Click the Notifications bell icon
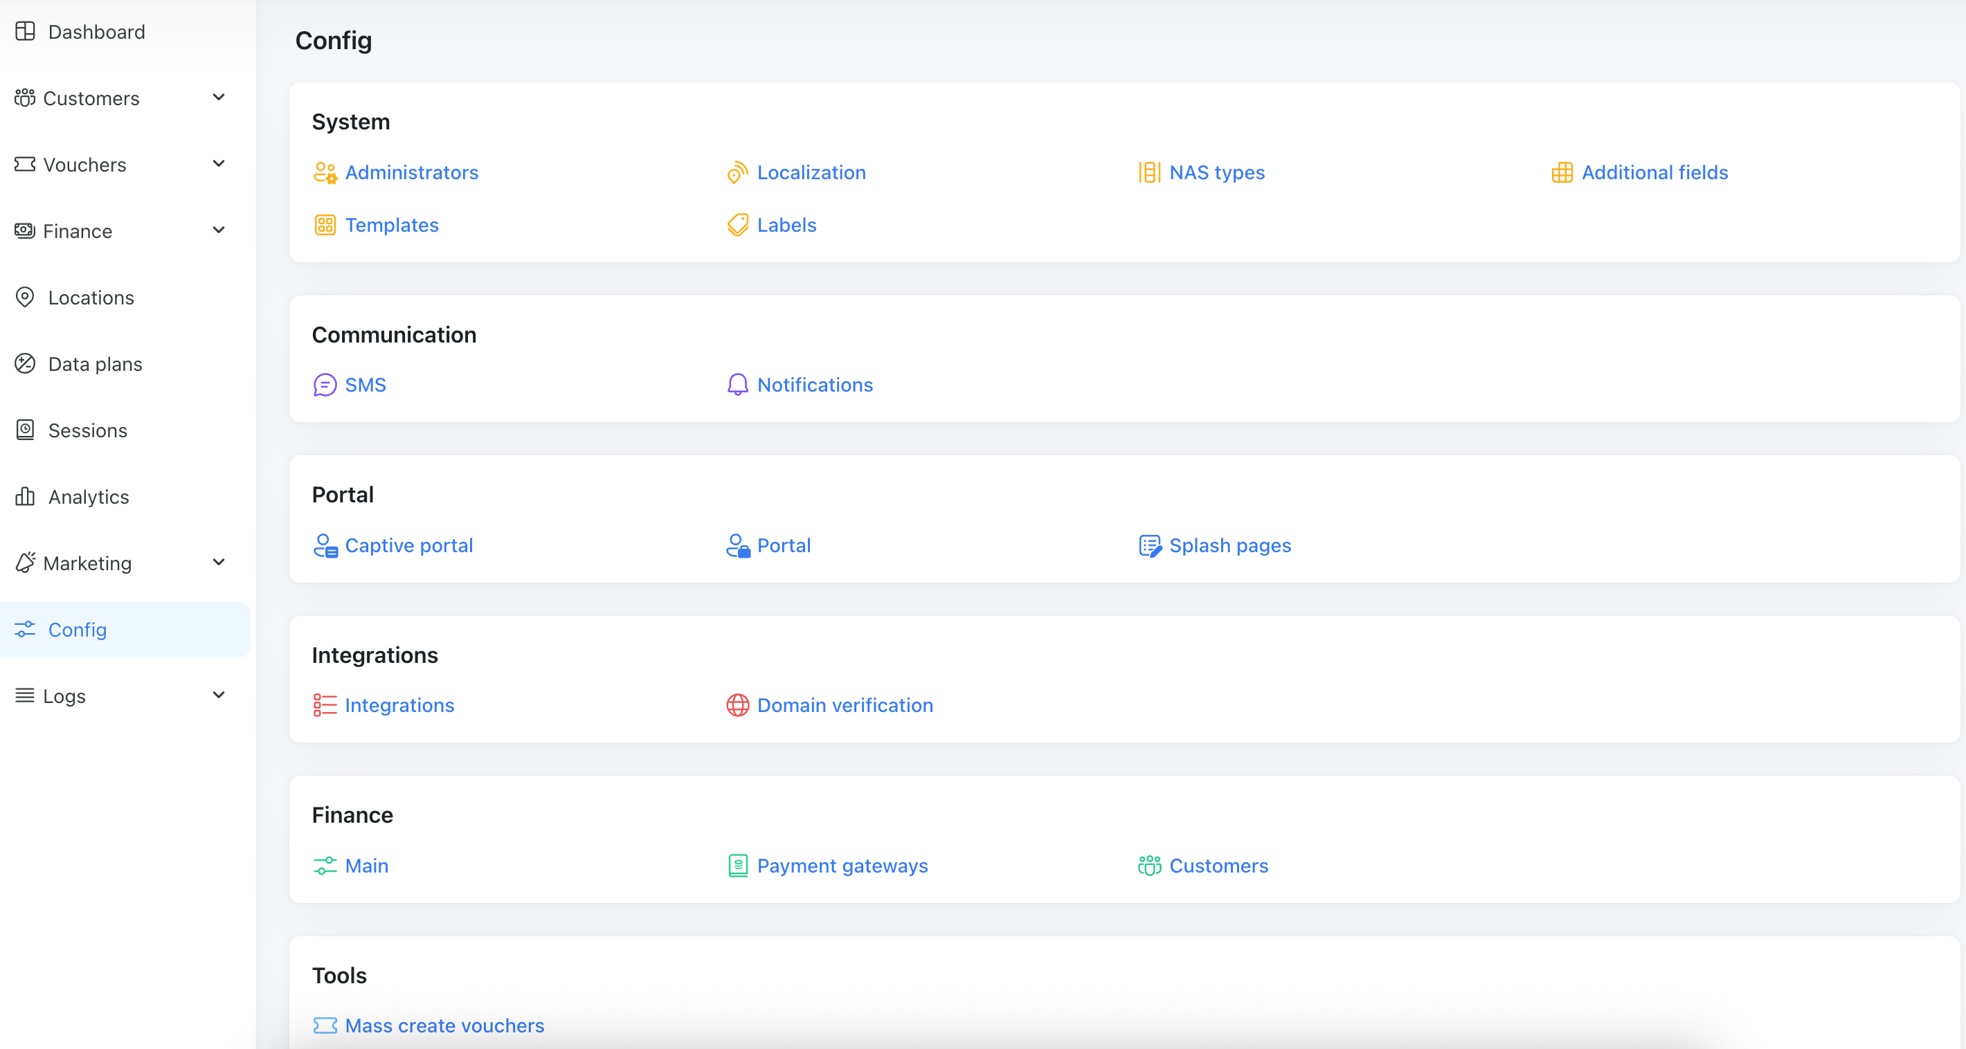This screenshot has width=1966, height=1049. (x=737, y=385)
